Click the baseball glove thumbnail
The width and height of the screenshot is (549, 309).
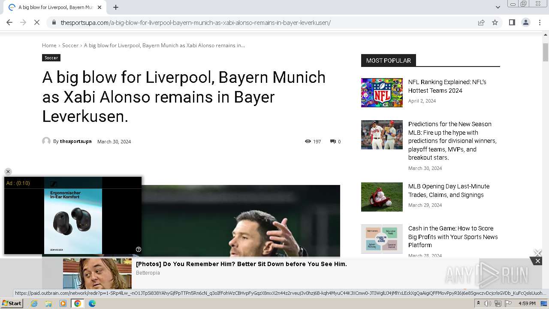[382, 197]
